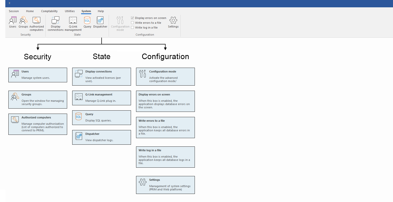This screenshot has width=393, height=202.
Task: Open the Utilities tab
Action: [x=70, y=11]
